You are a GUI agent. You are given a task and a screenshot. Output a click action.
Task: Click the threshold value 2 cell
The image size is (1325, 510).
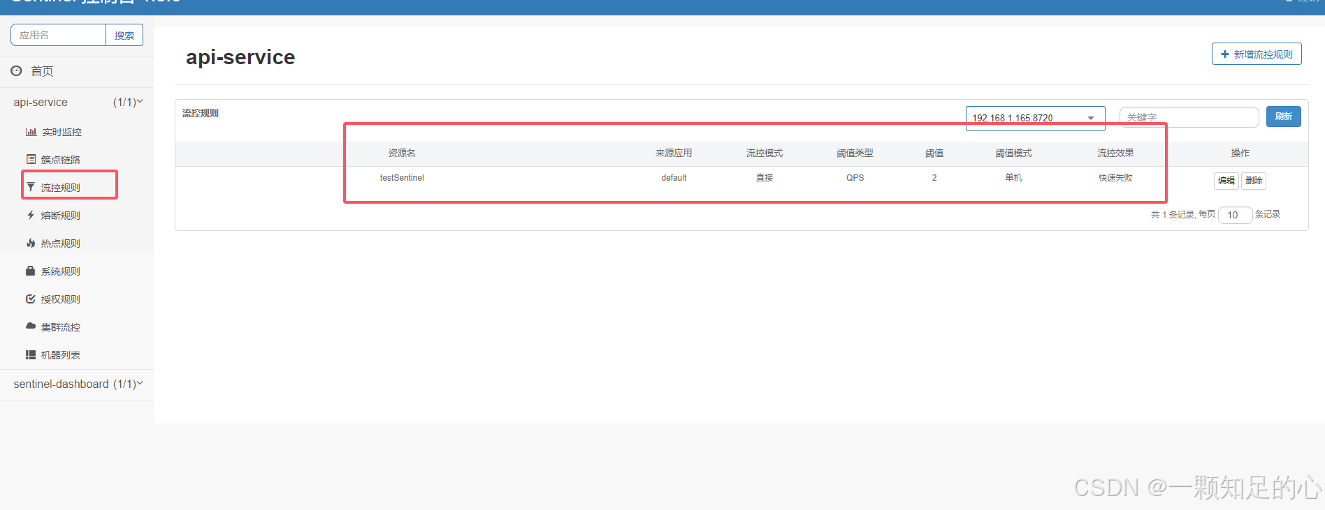934,178
